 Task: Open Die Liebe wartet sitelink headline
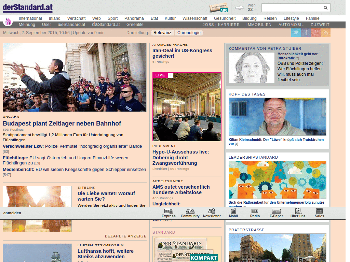(106, 196)
